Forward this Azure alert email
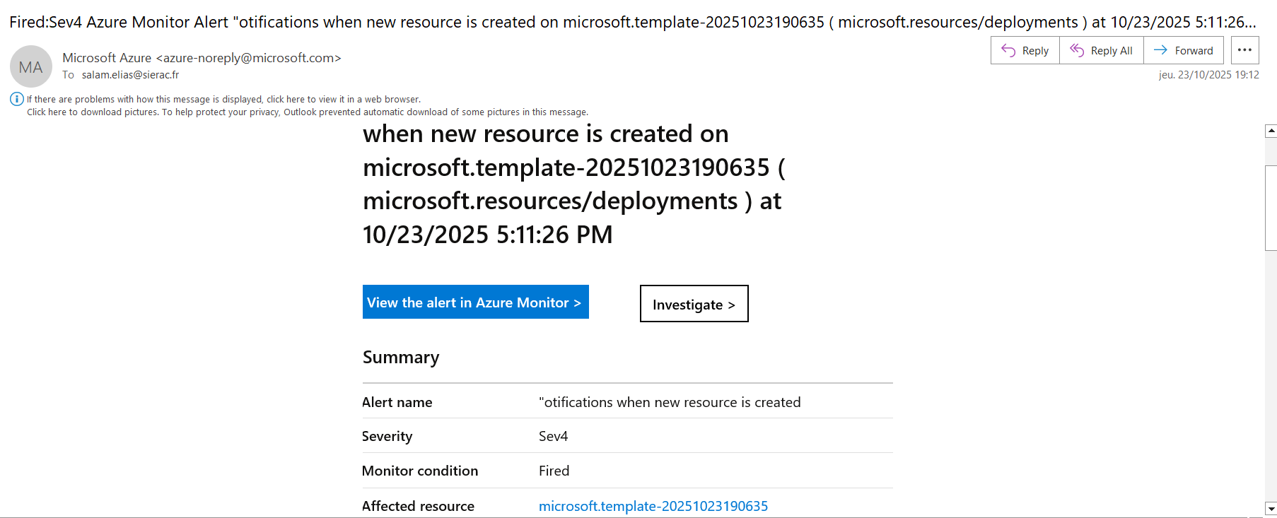 1183,51
